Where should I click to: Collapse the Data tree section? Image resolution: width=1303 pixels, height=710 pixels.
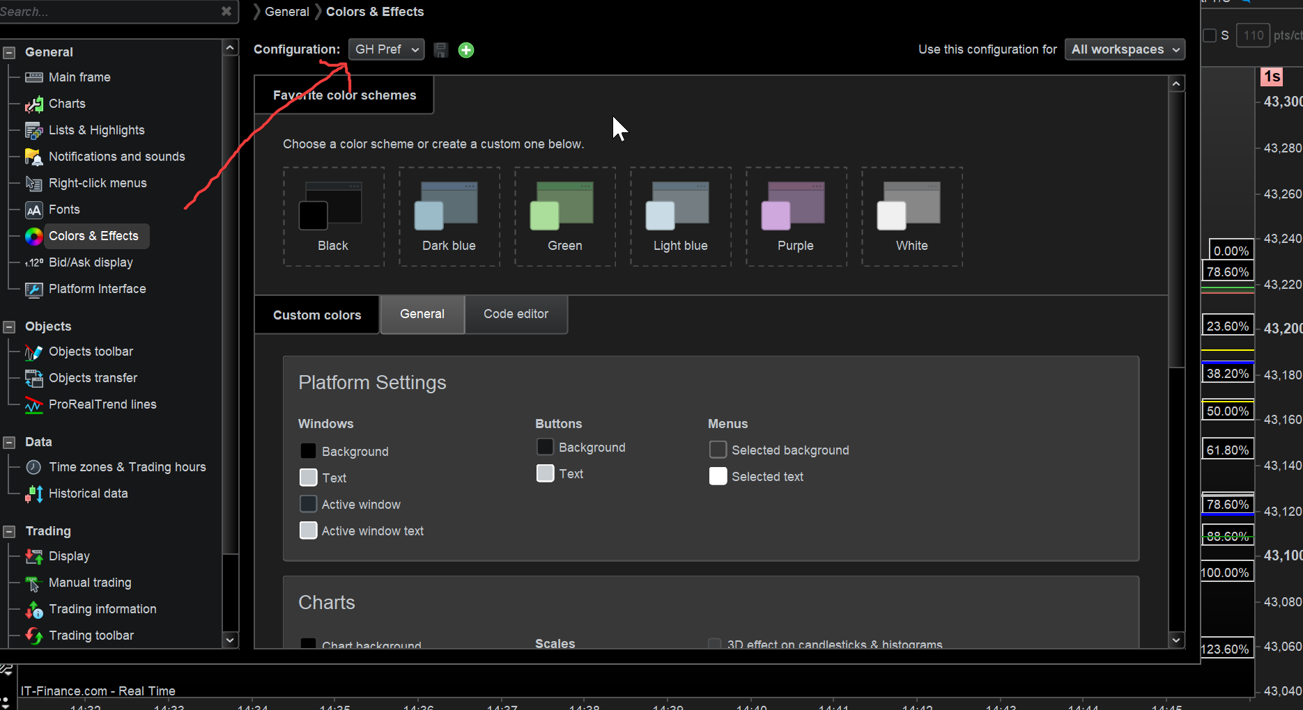(x=10, y=443)
